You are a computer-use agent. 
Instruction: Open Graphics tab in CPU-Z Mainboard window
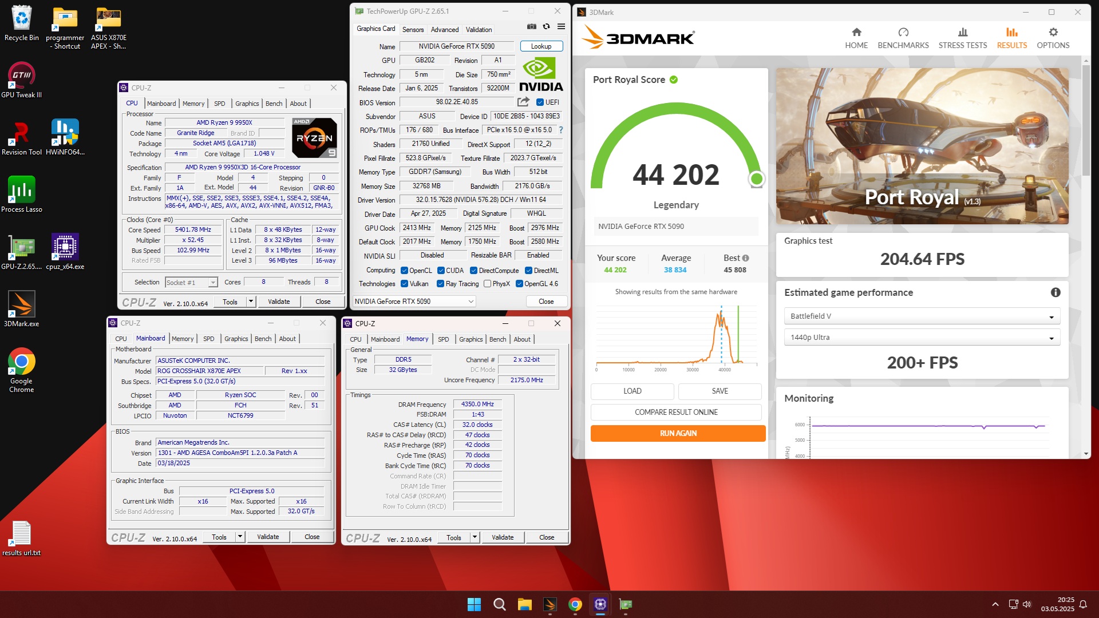(236, 339)
